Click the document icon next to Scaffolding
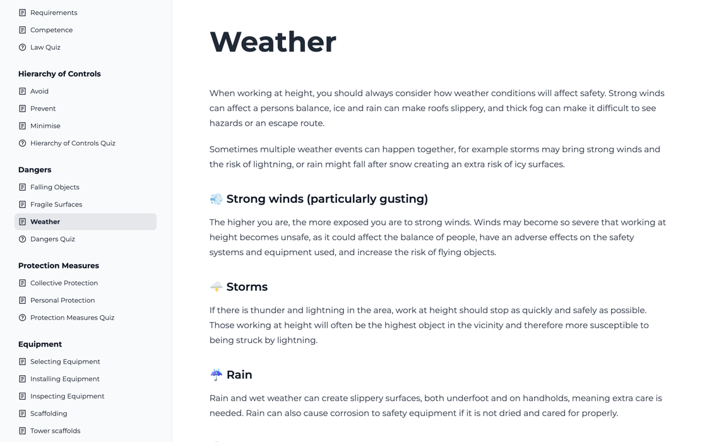This screenshot has height=442, width=707. (22, 414)
